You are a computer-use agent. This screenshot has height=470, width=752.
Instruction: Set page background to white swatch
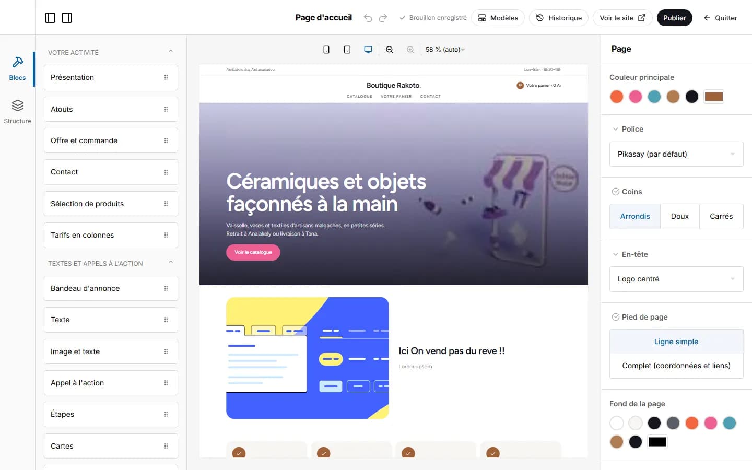click(x=617, y=423)
